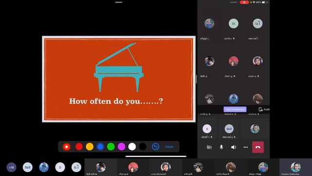Tap Done in the annotation toolbar
Screen dimensions: 312x176
point(169,147)
